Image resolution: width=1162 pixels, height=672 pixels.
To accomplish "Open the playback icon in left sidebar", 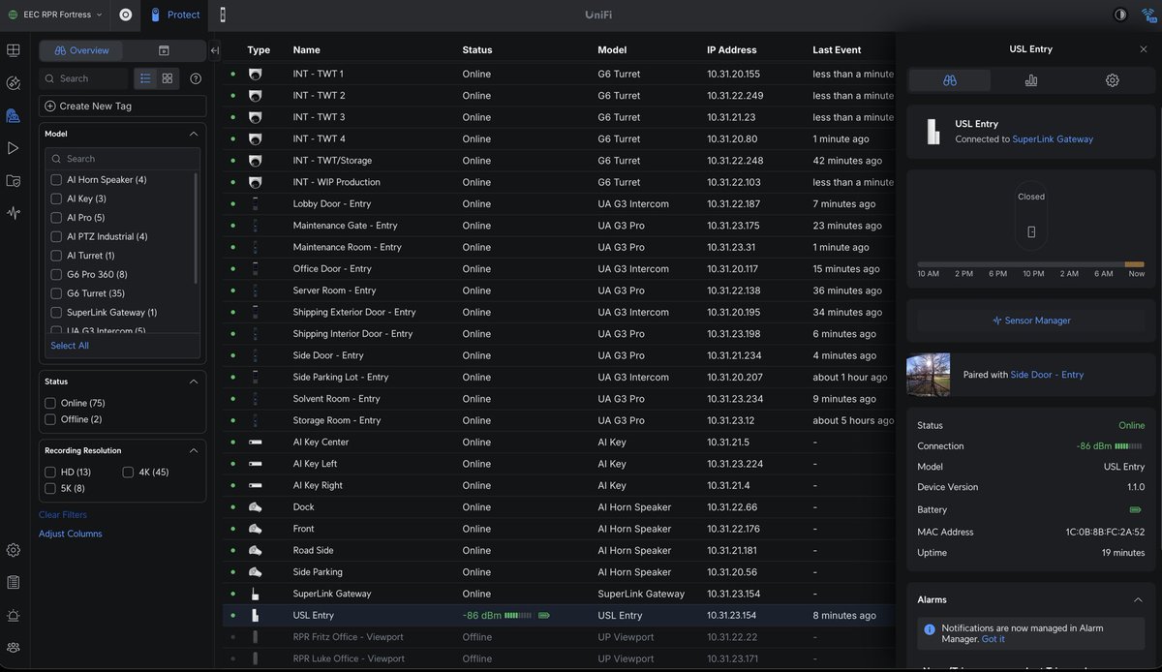I will 13,148.
